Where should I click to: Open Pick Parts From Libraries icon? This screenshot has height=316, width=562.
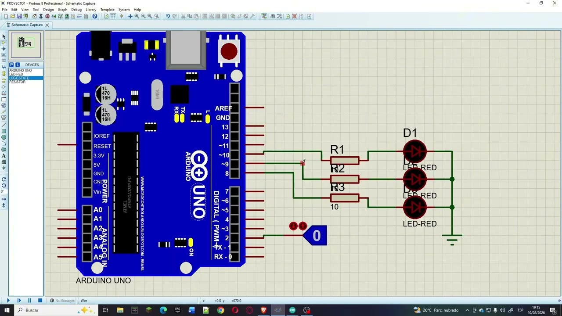click(233, 16)
